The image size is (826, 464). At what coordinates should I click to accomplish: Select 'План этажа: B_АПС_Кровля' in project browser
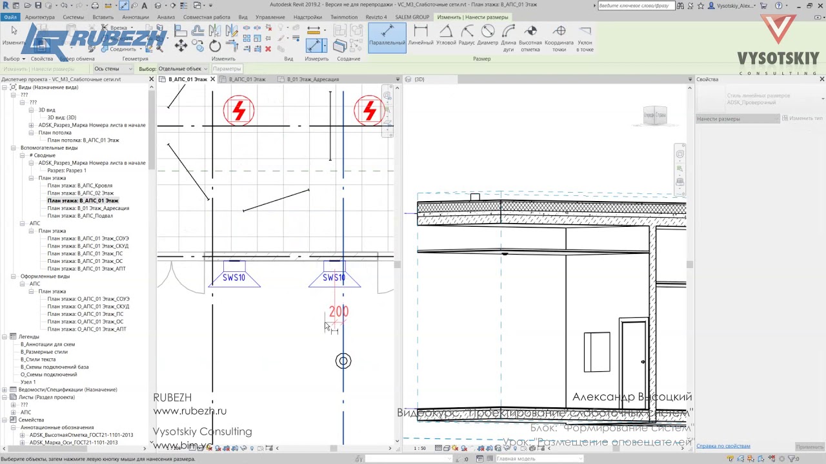79,186
